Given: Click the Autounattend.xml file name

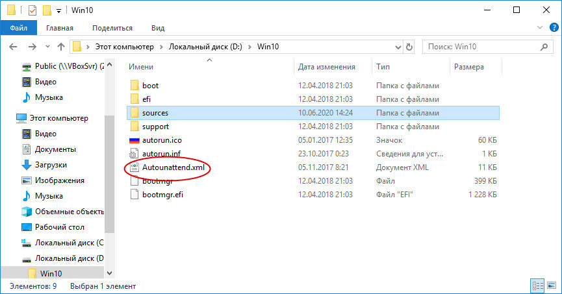Looking at the screenshot, I should pos(173,167).
